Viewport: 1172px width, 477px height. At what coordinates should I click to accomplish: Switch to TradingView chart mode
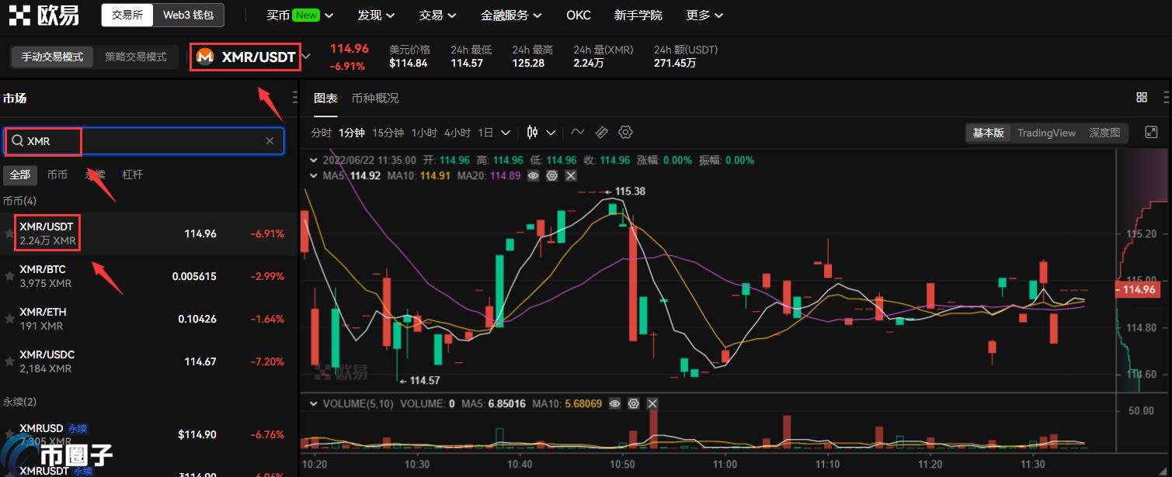[x=1046, y=133]
